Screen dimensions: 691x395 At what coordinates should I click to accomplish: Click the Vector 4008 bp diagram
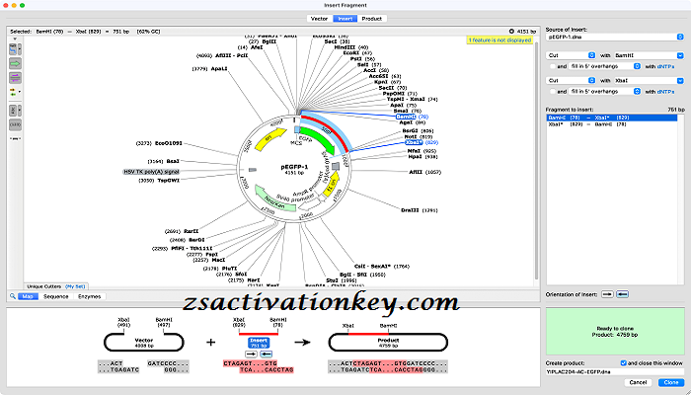(x=144, y=343)
